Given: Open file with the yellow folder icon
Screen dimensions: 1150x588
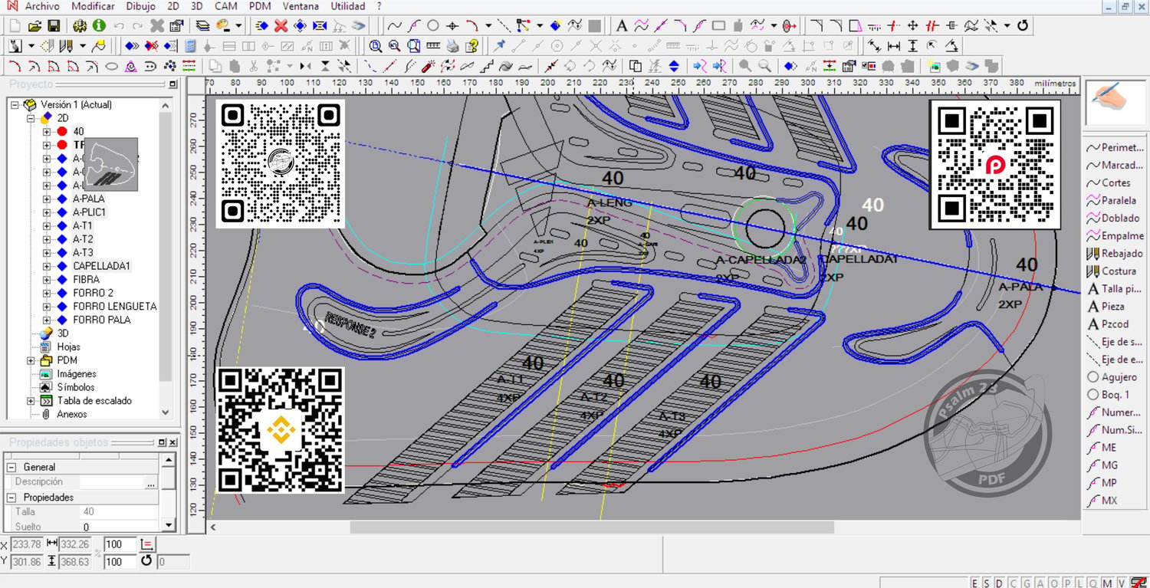Looking at the screenshot, I should click(x=34, y=26).
